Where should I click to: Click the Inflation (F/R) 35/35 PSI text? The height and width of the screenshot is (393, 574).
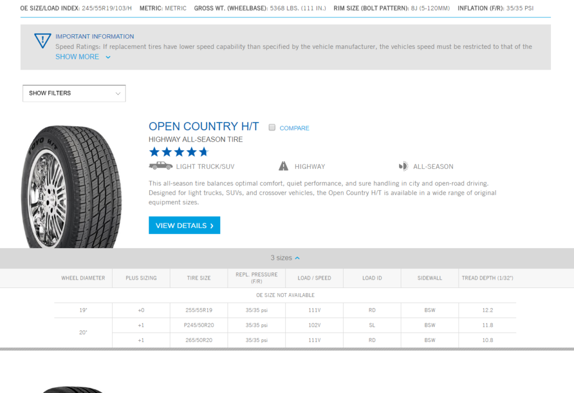click(x=496, y=8)
